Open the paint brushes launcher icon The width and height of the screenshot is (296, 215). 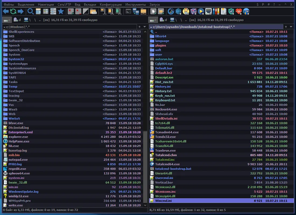186,12
